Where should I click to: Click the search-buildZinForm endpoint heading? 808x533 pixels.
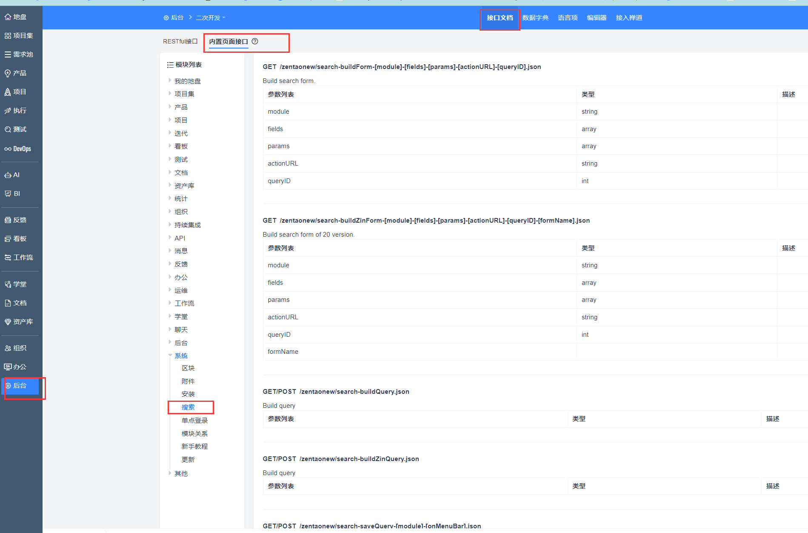coord(426,221)
